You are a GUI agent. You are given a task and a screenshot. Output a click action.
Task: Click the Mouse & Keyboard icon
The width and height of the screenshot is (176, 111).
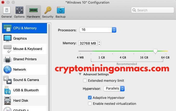8,49
